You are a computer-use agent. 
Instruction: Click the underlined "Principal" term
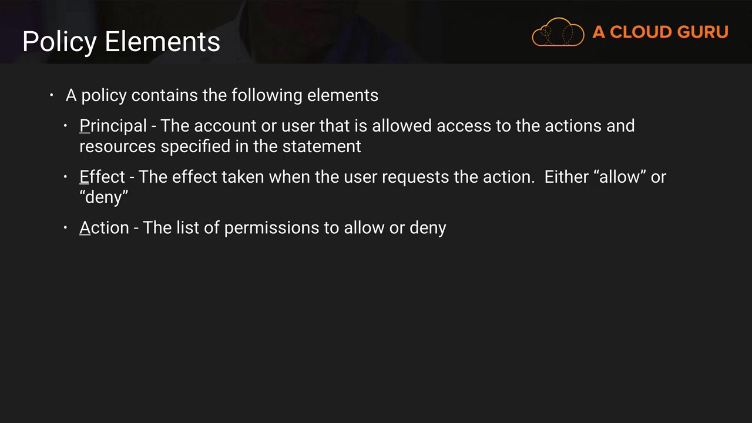pos(113,126)
